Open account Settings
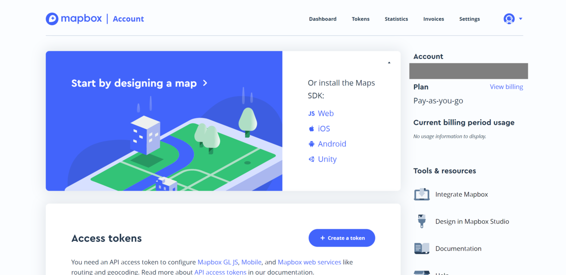Image resolution: width=566 pixels, height=275 pixels. (x=469, y=19)
